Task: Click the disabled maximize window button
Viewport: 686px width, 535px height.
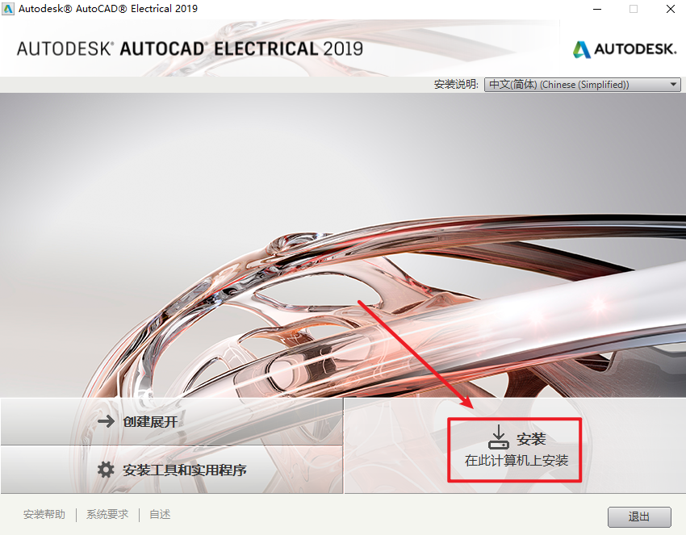Action: click(634, 9)
